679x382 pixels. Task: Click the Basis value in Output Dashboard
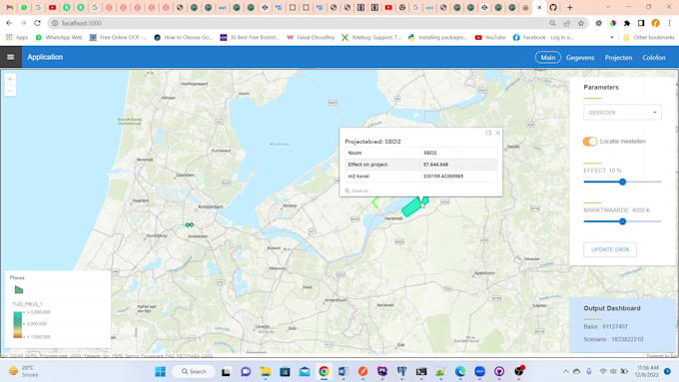[x=615, y=326]
